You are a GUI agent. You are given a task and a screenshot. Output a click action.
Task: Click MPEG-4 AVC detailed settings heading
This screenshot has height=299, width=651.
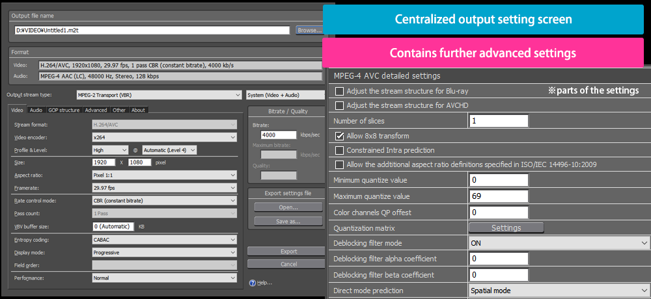click(387, 76)
